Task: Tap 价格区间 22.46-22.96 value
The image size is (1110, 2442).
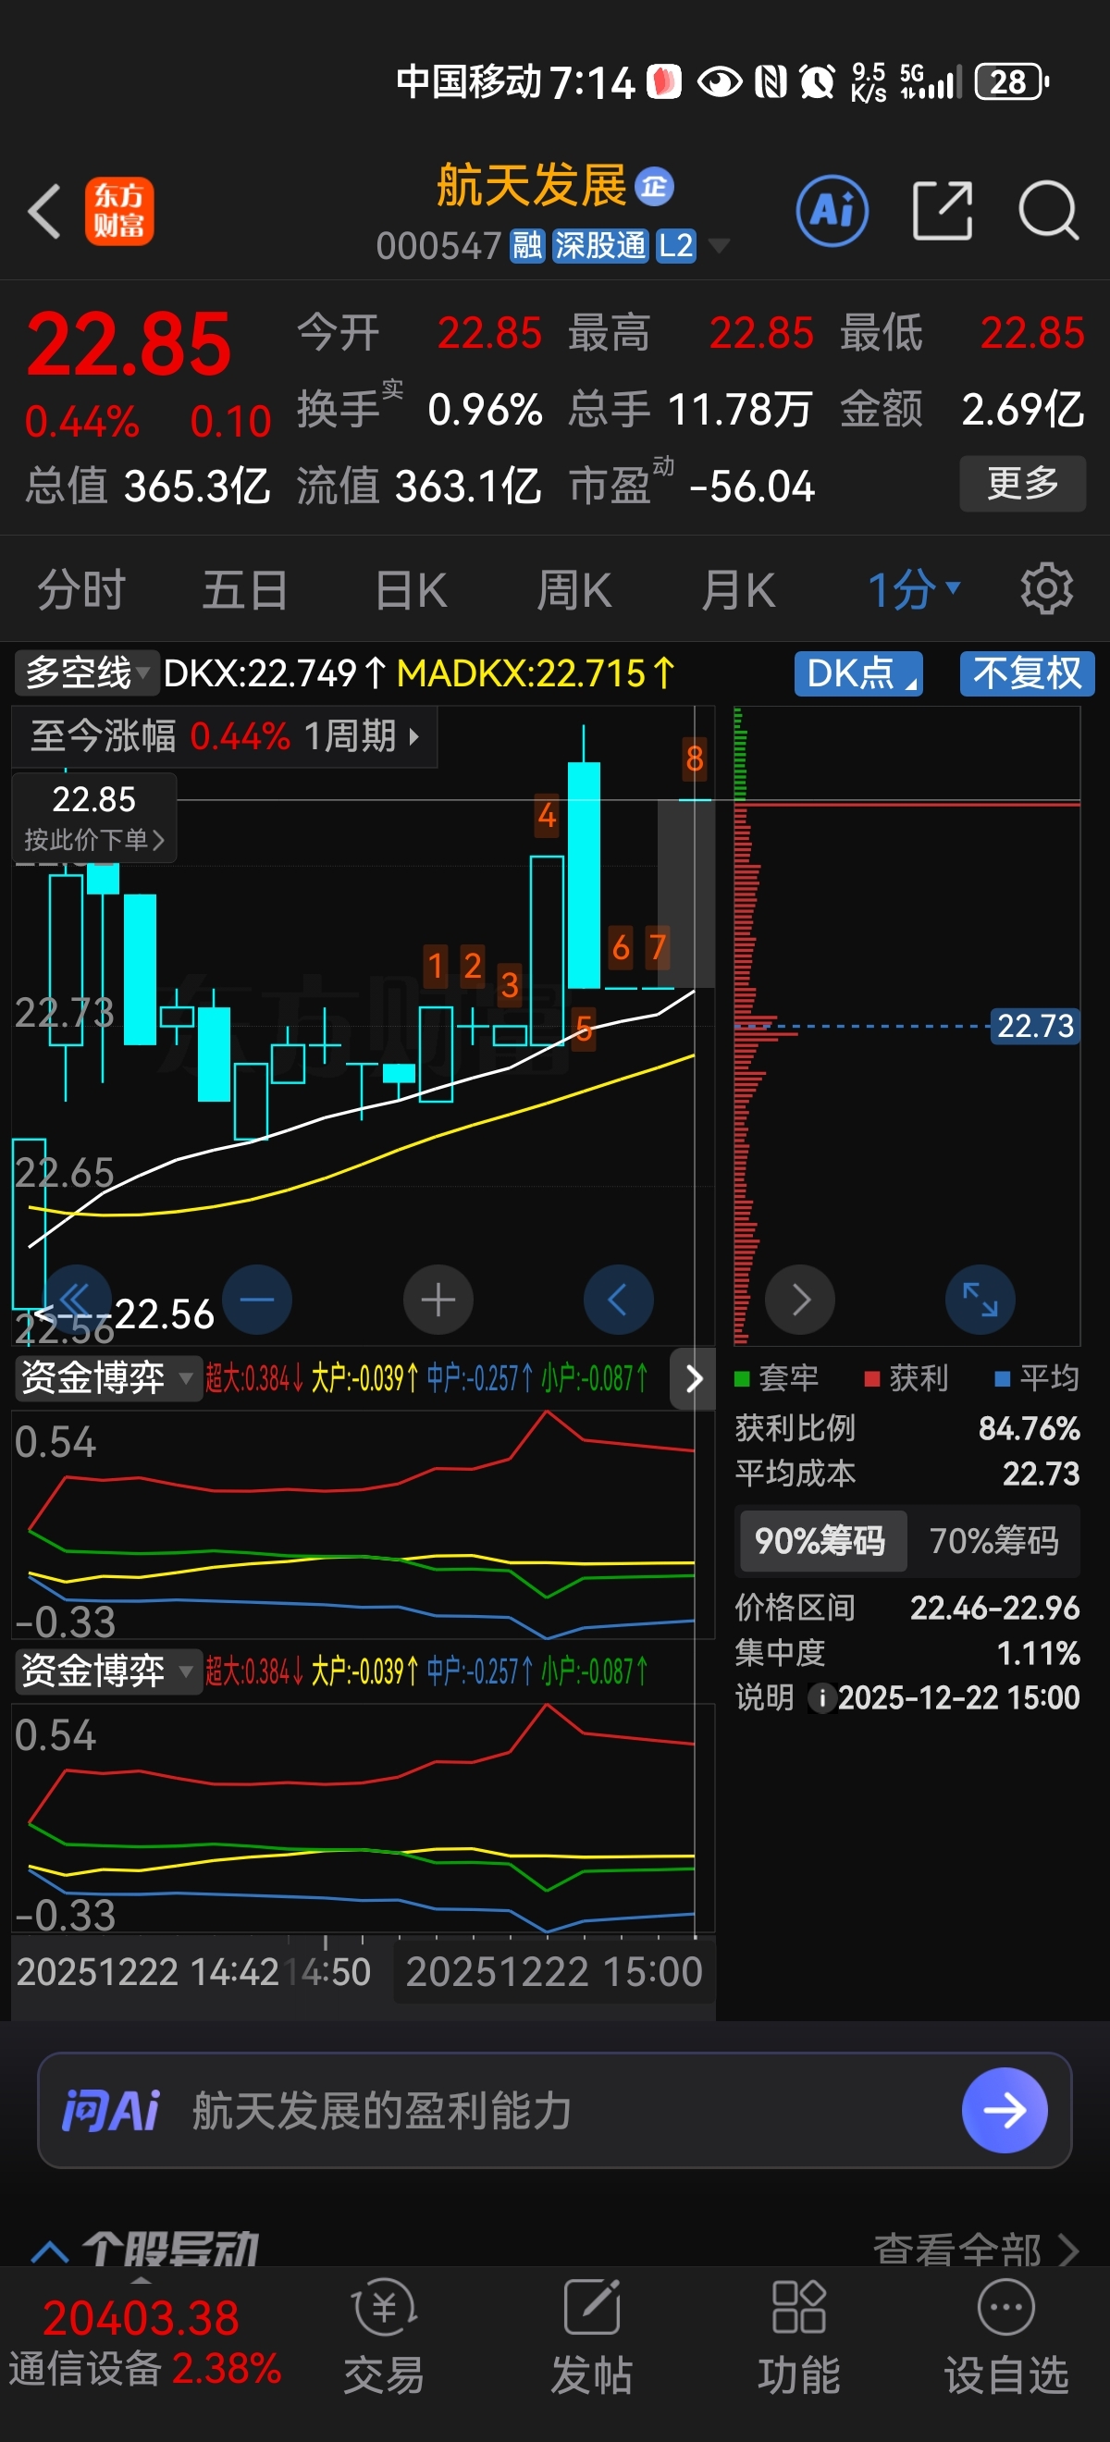Action: click(x=994, y=1607)
